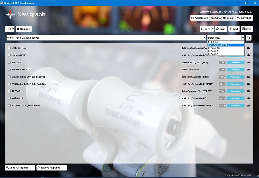
Task: Click the Export Mapping button
Action: (x=51, y=167)
